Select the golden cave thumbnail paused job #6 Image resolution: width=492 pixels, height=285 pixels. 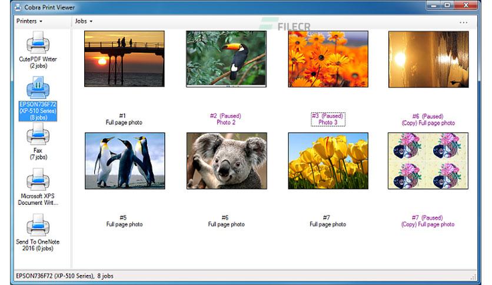[428, 59]
